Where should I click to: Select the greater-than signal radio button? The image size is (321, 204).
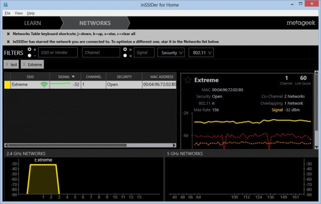125,49
